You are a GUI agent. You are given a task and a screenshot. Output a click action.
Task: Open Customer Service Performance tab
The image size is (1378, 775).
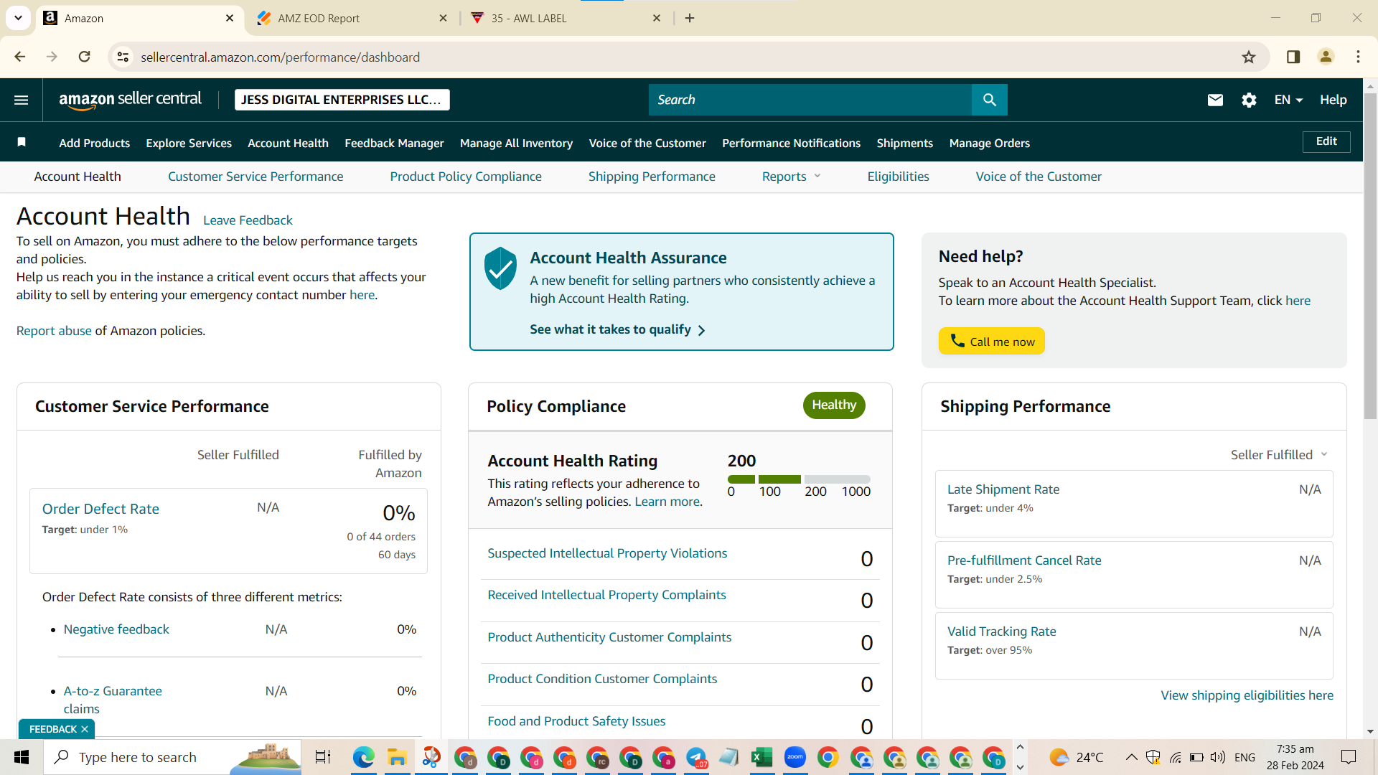[256, 177]
